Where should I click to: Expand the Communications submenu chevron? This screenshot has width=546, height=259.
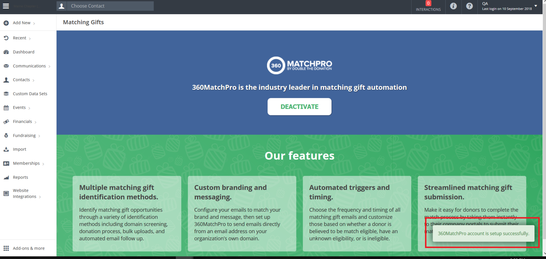click(49, 66)
